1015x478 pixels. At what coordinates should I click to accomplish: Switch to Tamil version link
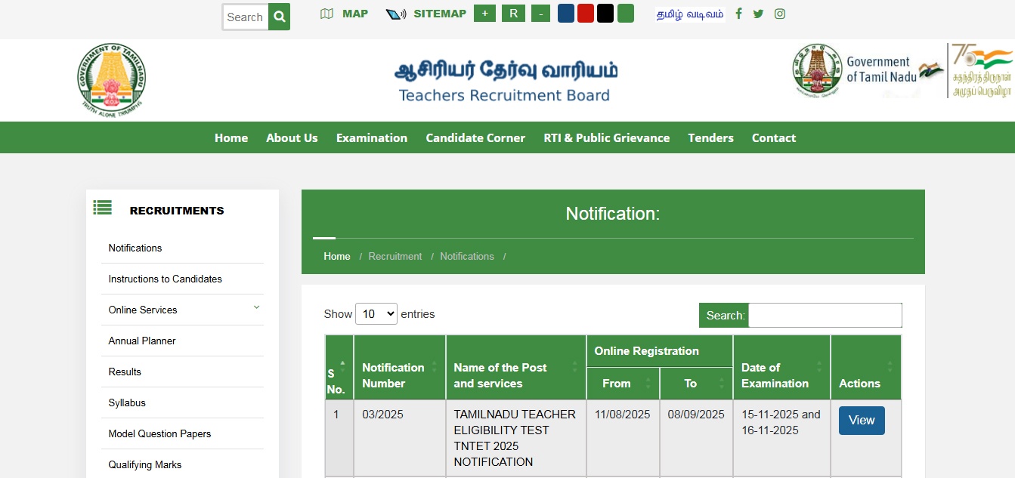click(x=689, y=14)
